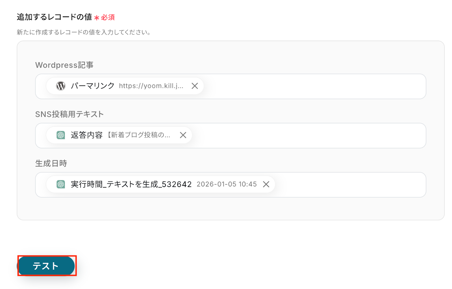Click the ChatGPT icon in the 実行時間 chip

[61, 184]
